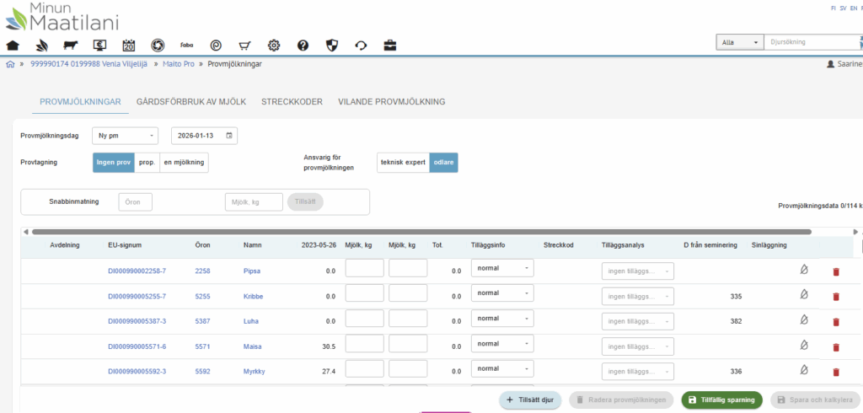Image resolution: width=863 pixels, height=413 pixels.
Task: Click the crop plant icon in toolbar
Action: [42, 45]
